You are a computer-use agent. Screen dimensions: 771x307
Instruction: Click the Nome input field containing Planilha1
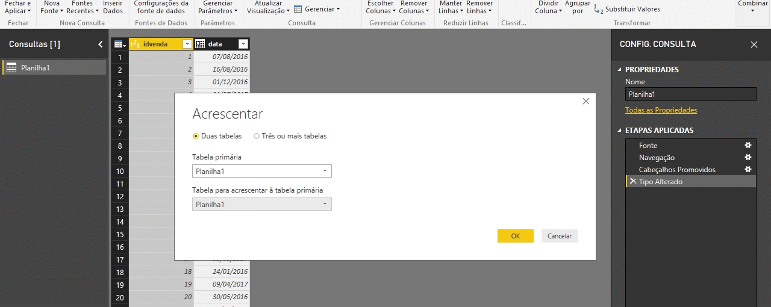690,94
